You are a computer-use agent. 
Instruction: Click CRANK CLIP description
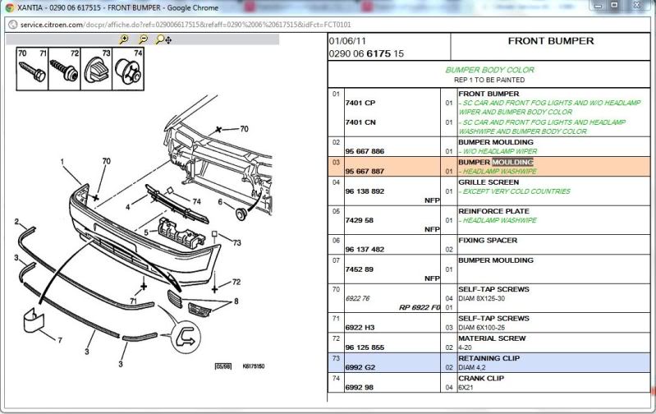(x=481, y=379)
